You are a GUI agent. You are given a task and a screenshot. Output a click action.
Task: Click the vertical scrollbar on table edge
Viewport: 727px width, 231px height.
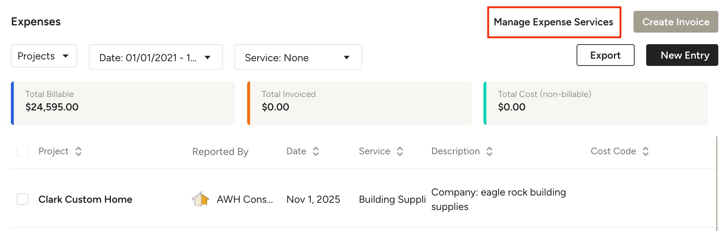coord(716,184)
